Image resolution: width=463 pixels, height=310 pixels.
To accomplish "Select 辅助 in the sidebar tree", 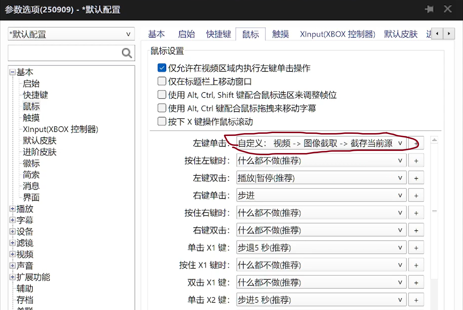I will click(x=25, y=289).
